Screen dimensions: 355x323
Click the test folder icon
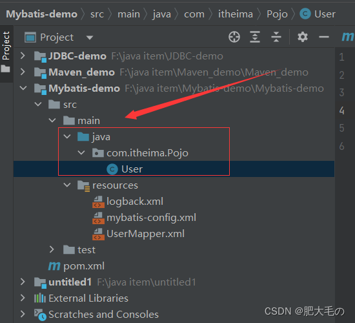click(x=69, y=249)
